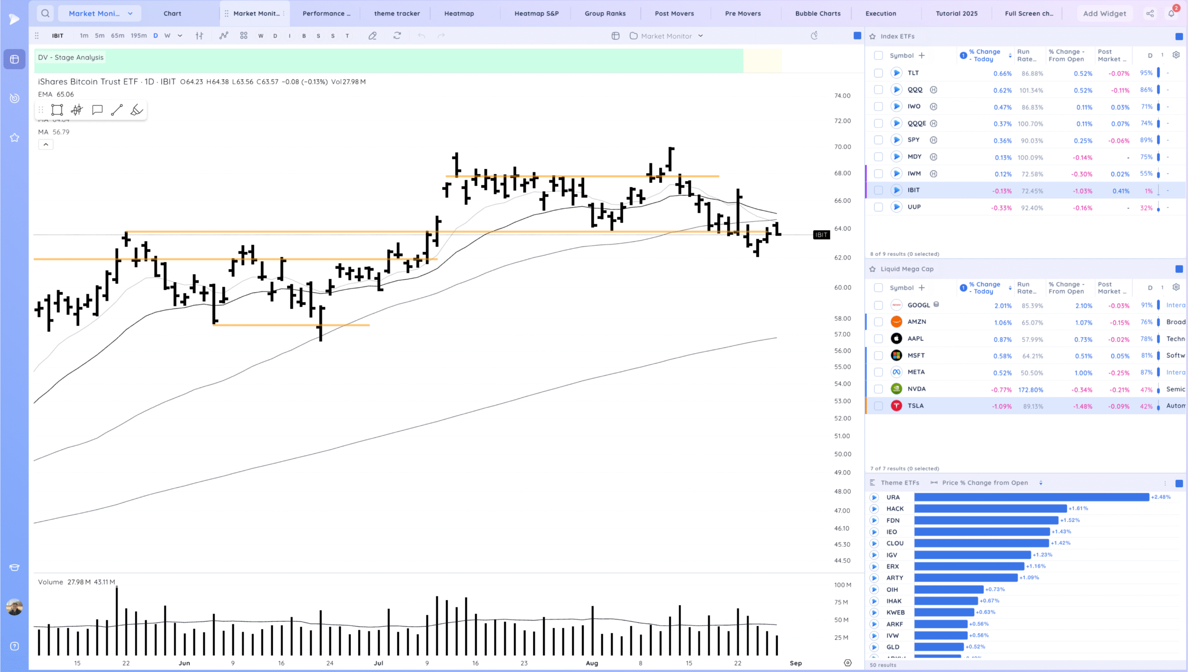
Task: Collapse the indicator legend arrow
Action: [x=45, y=145]
